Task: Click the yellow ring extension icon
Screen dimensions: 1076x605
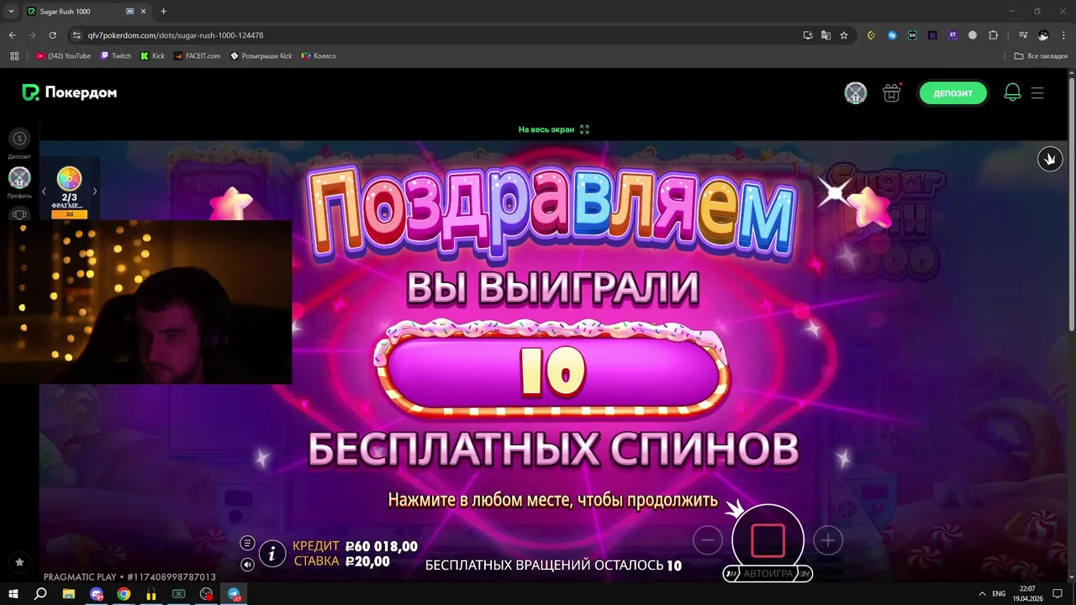Action: 871,35
